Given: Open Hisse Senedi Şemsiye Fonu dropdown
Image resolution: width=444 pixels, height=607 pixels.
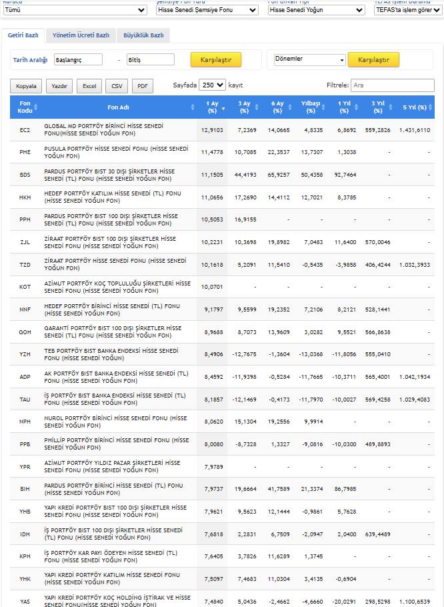Looking at the screenshot, I should [x=207, y=10].
